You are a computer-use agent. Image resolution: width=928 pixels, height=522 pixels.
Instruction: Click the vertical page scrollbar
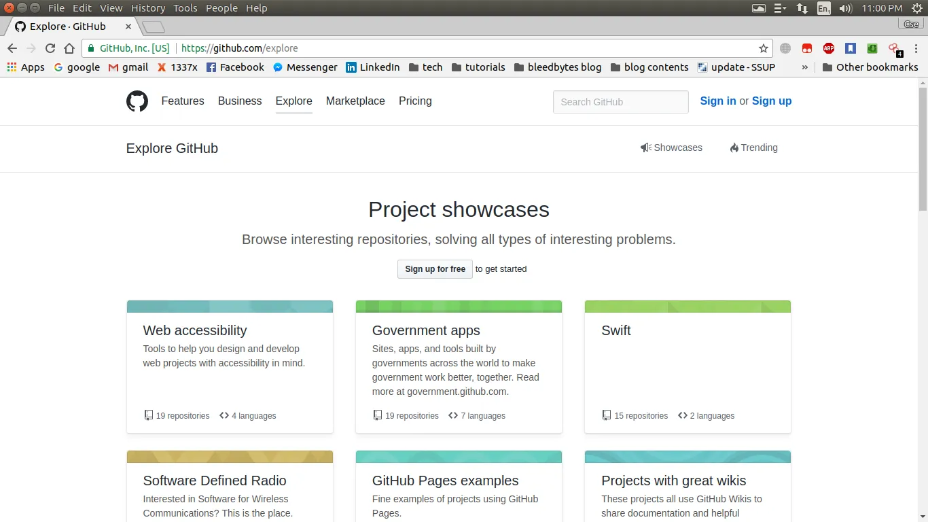coord(923,150)
